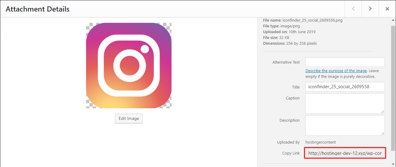Click the Title field containing iconfinder_25_social_2609558
This screenshot has height=167, width=396.
coord(345,87)
